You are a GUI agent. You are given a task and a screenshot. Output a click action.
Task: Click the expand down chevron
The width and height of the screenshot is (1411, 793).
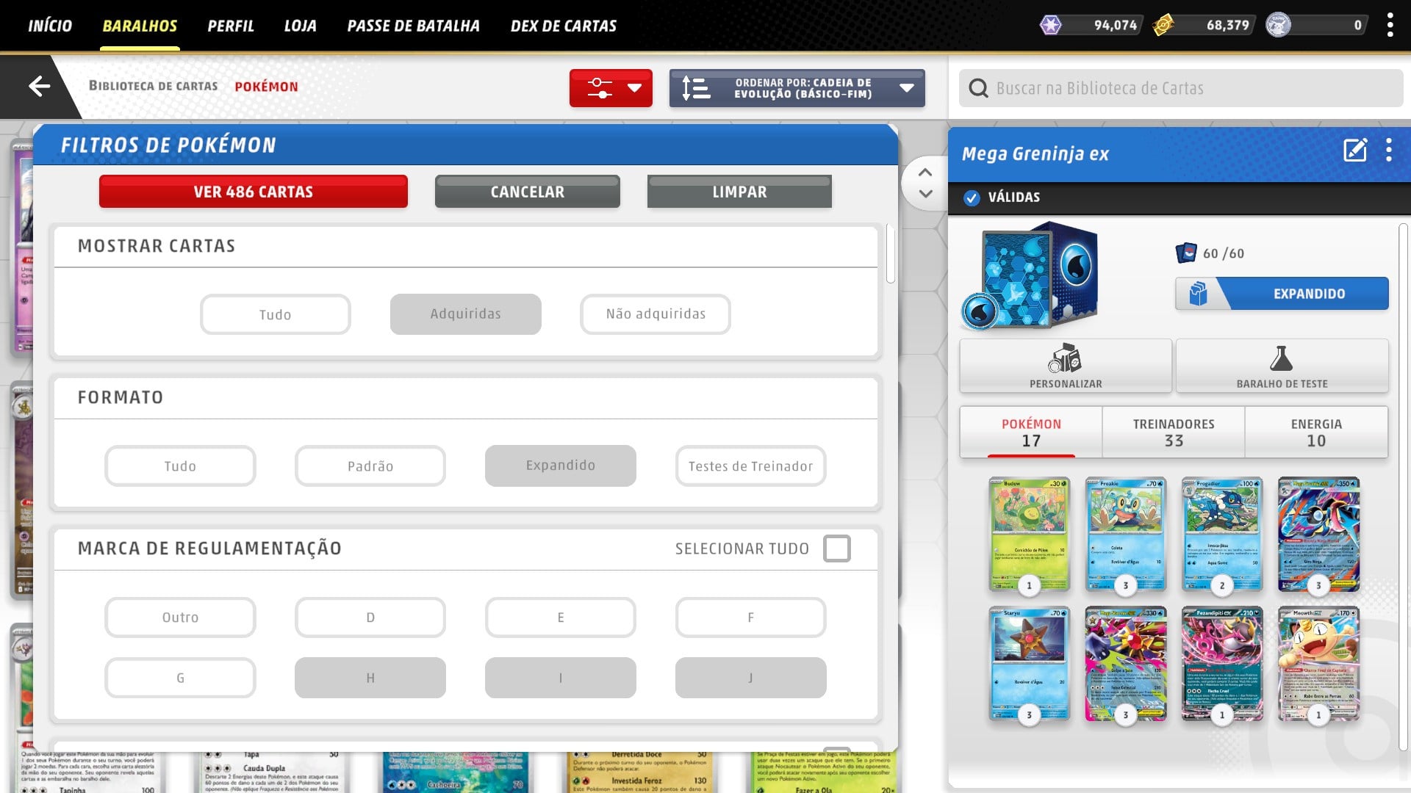coord(925,194)
